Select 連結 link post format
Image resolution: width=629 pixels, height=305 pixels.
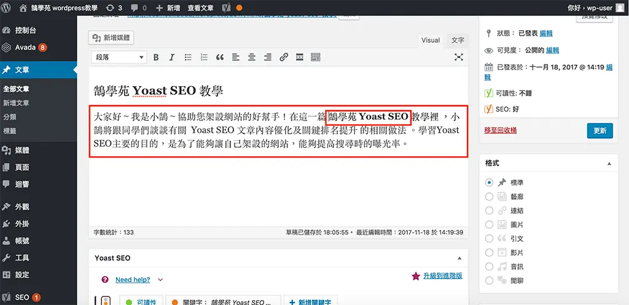click(x=489, y=211)
